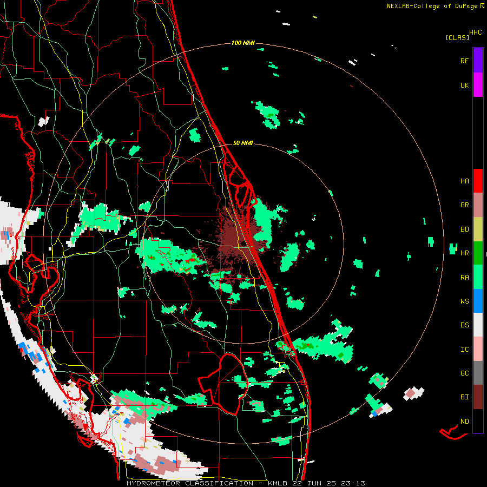Screen dimensions: 487x487
Task: Click the RA light green legend swatch
Action: point(478,277)
